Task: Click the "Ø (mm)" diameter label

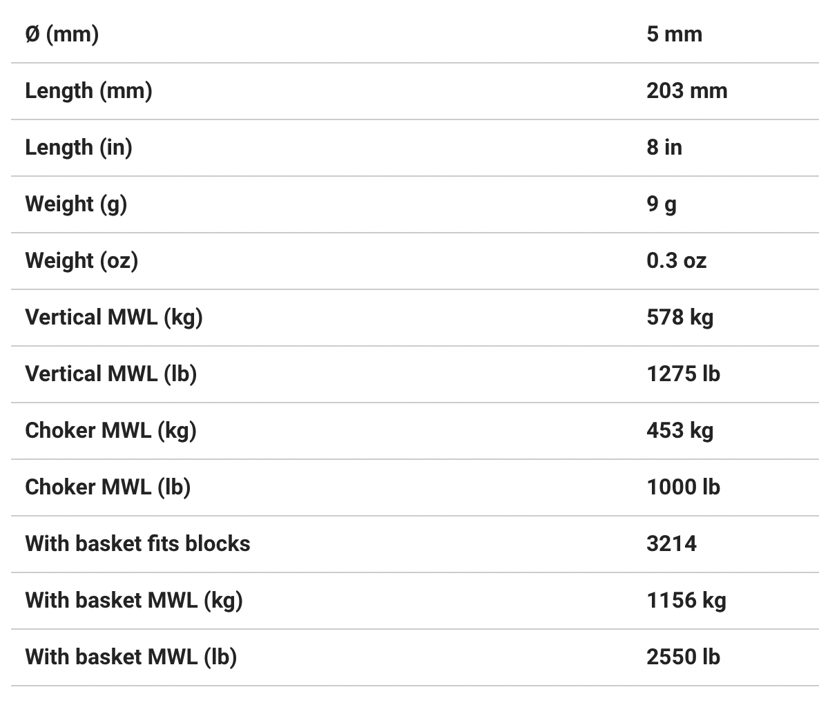Action: pos(61,34)
